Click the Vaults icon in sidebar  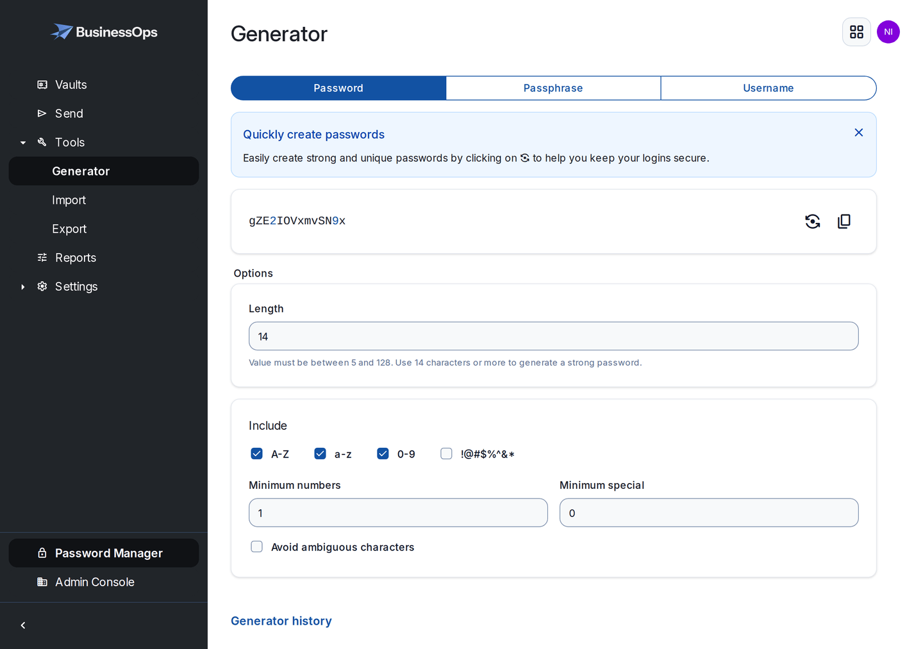pos(42,85)
